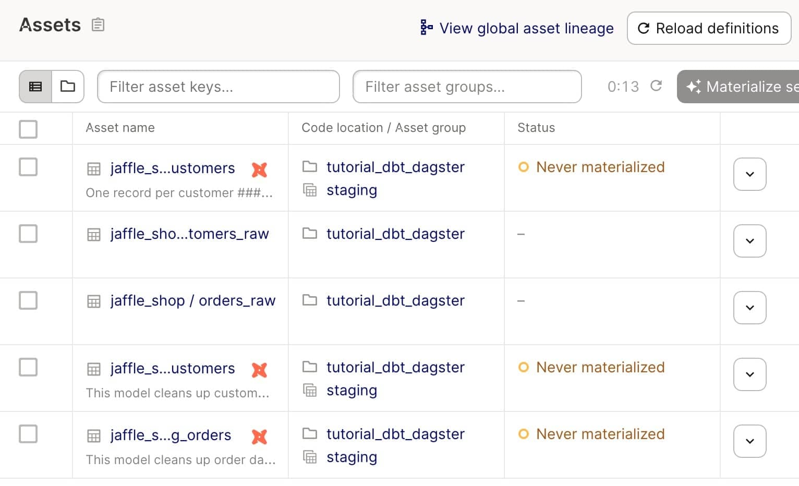
Task: Expand actions dropdown for first customers asset
Action: pos(749,174)
